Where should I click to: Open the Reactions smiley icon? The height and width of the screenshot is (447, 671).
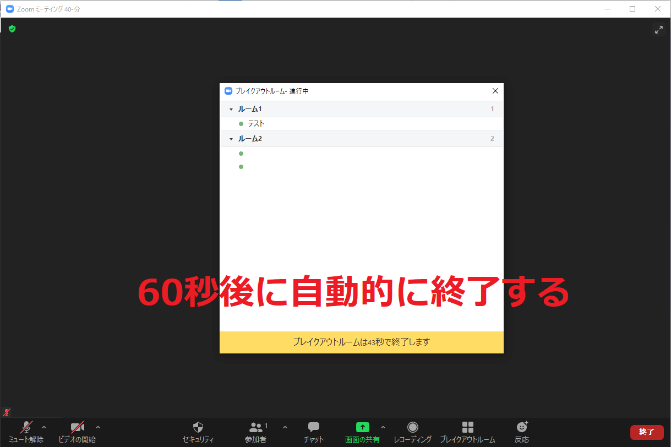tap(522, 428)
